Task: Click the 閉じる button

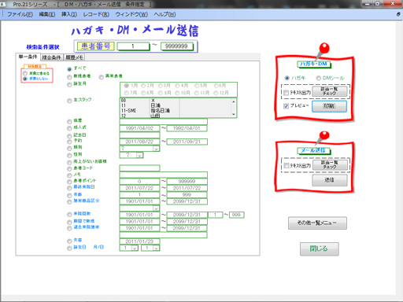Action: coord(319,249)
